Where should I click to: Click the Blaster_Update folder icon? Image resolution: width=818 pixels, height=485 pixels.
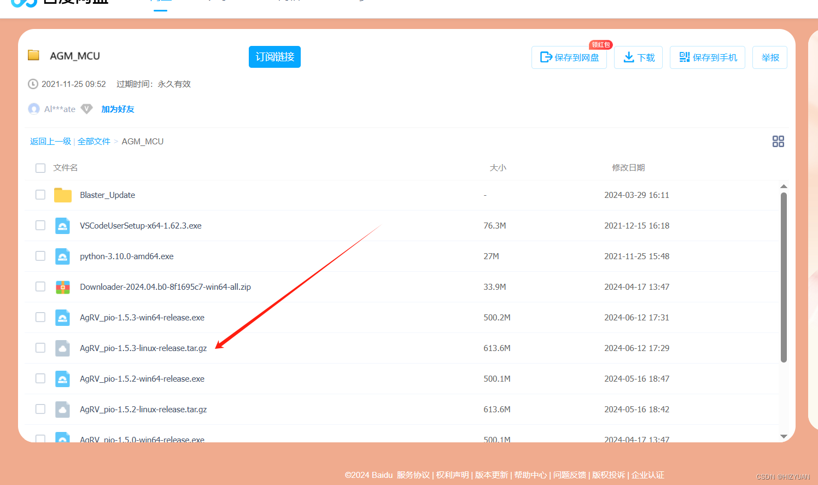point(63,195)
